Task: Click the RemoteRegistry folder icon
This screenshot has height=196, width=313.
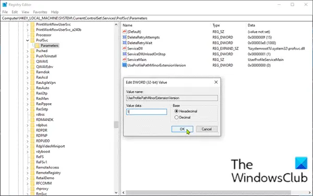Action: pyautogui.click(x=32, y=173)
